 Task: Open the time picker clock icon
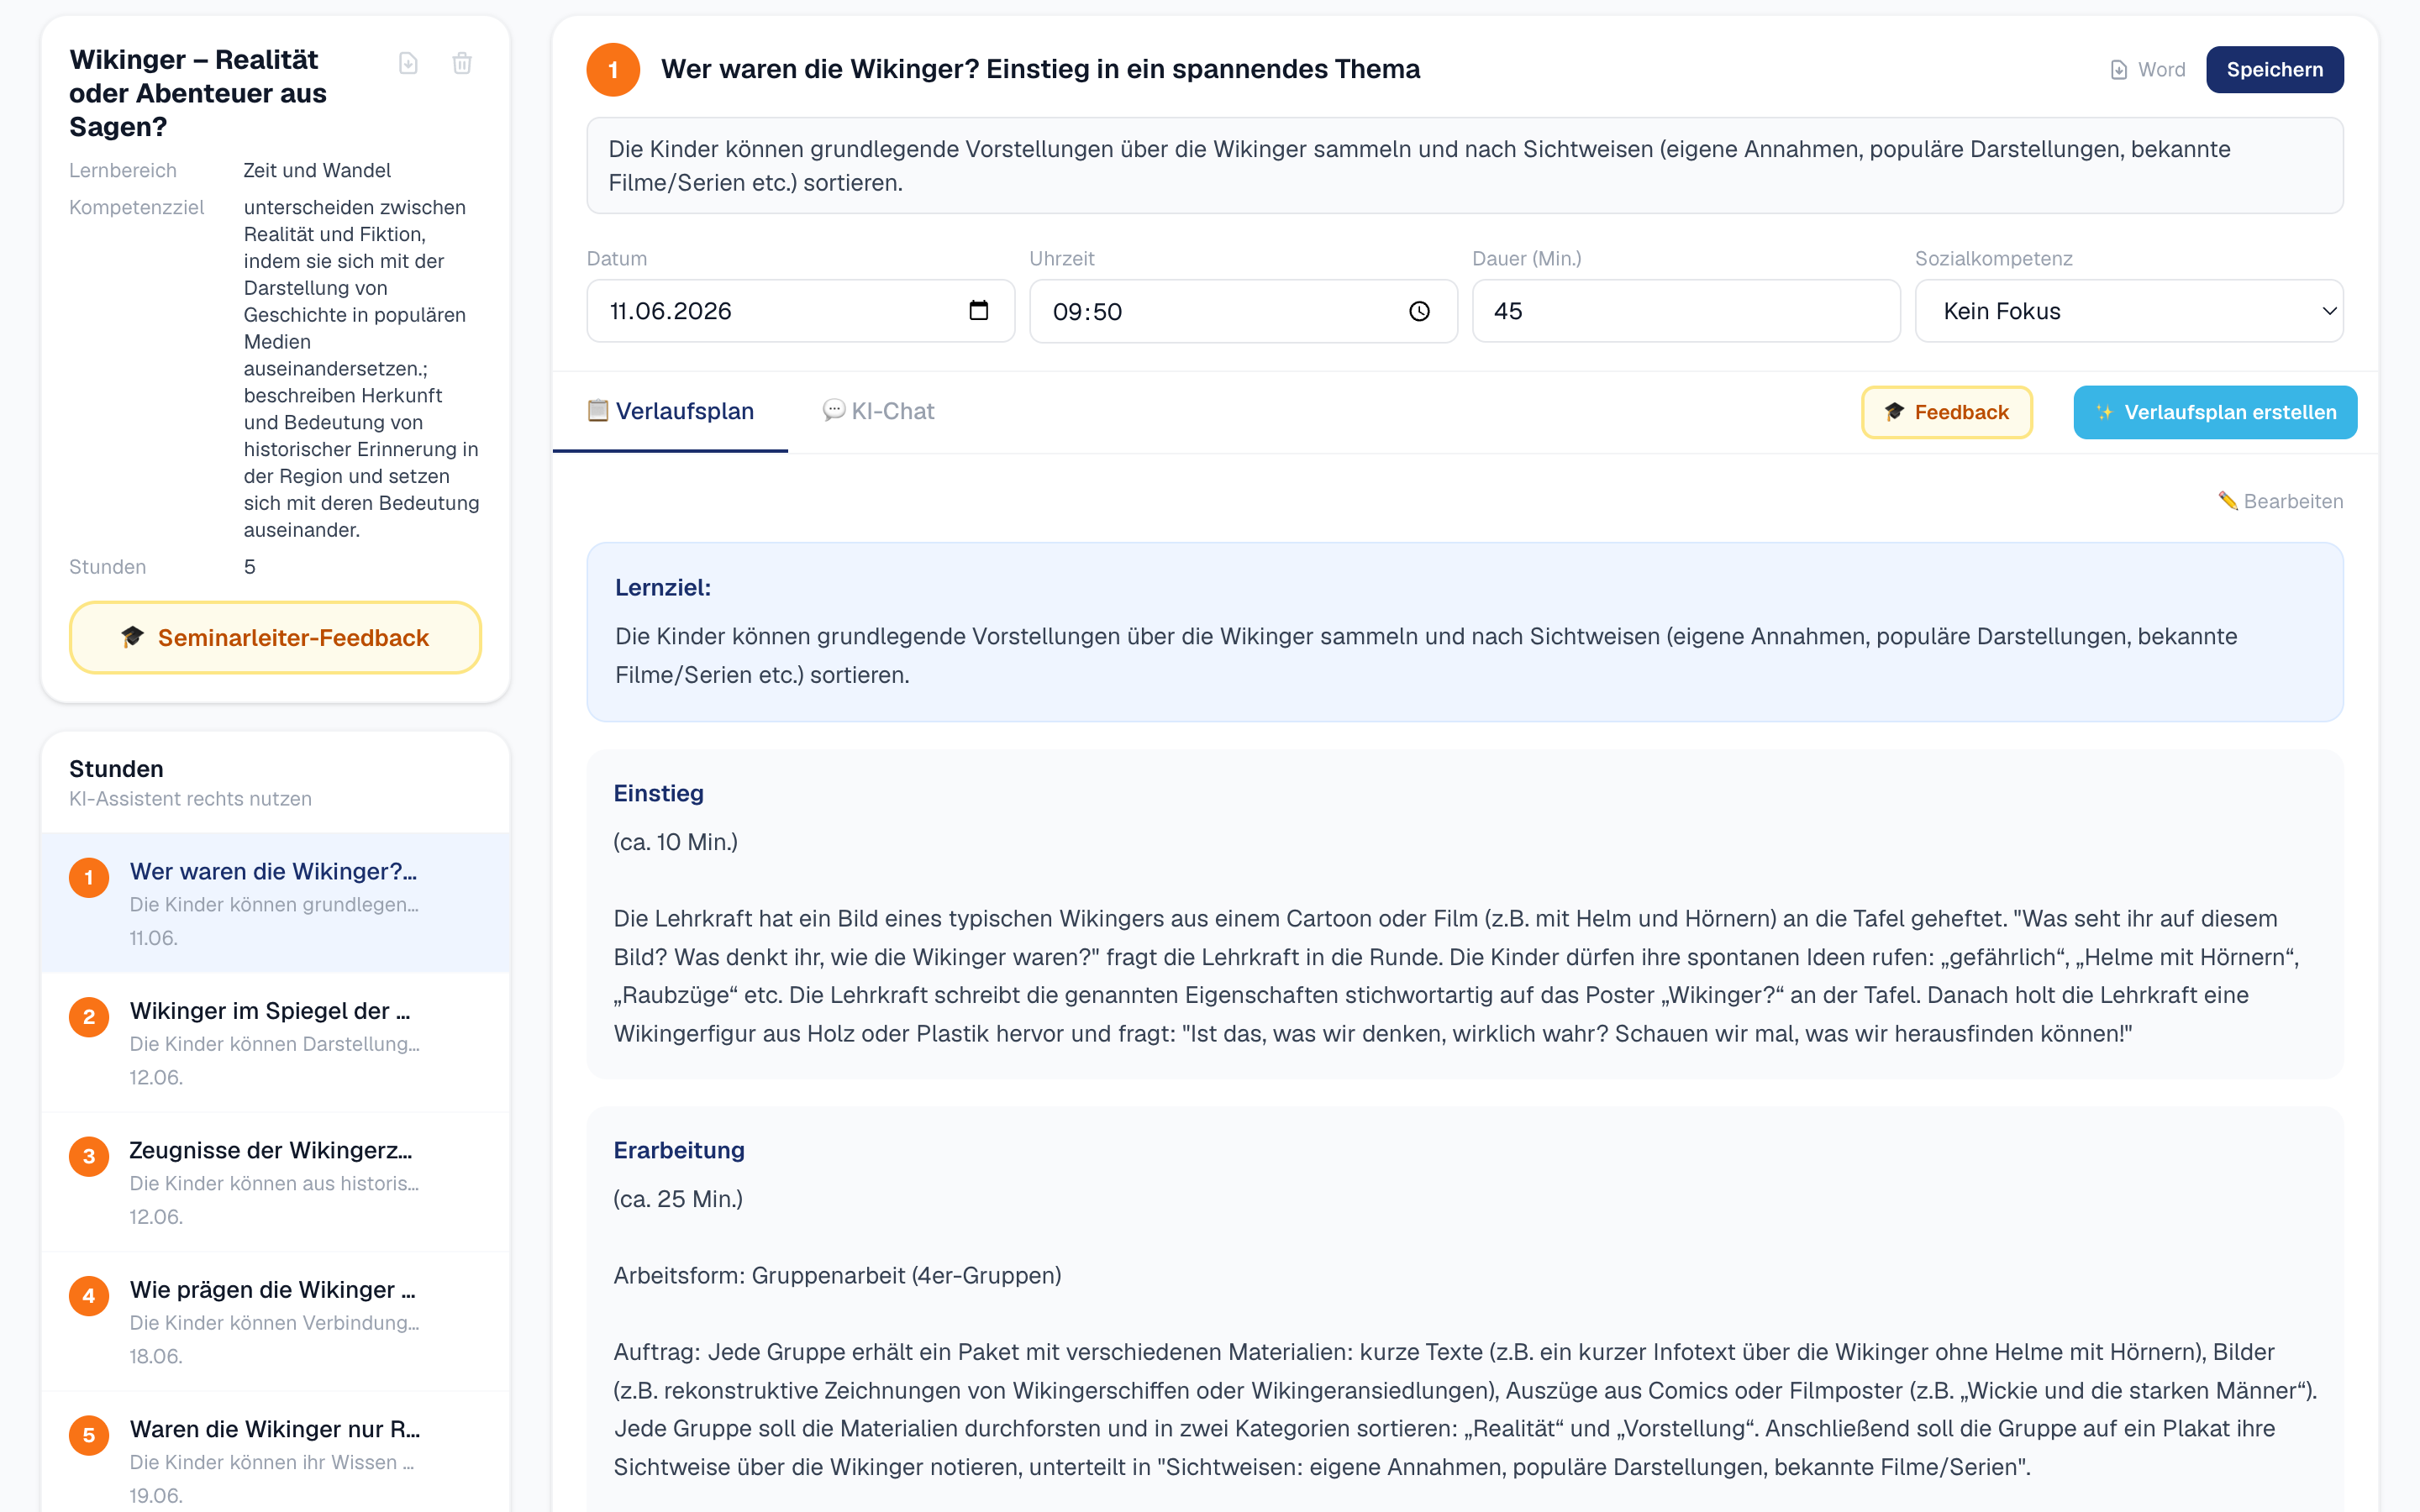[1419, 312]
